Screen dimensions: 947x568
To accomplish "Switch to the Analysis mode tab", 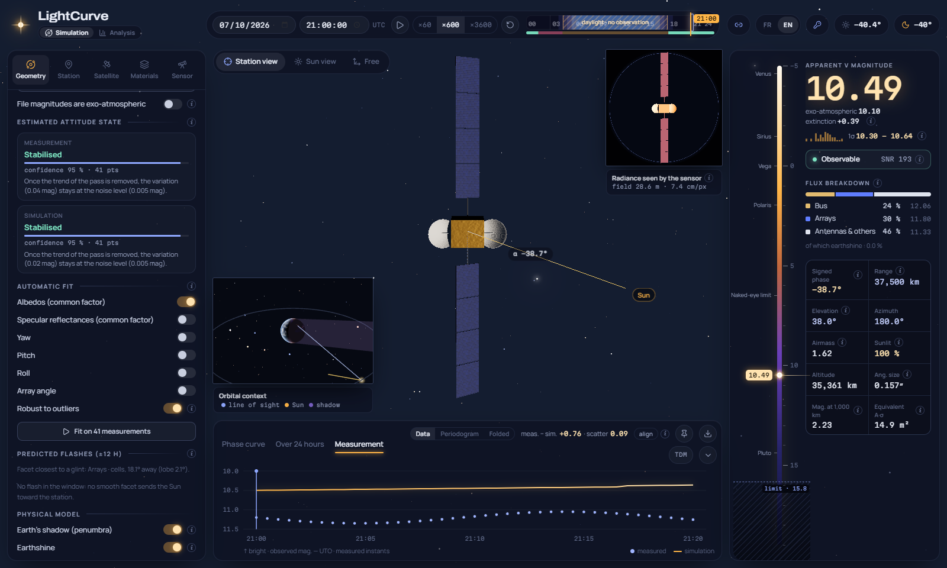I will (x=117, y=33).
